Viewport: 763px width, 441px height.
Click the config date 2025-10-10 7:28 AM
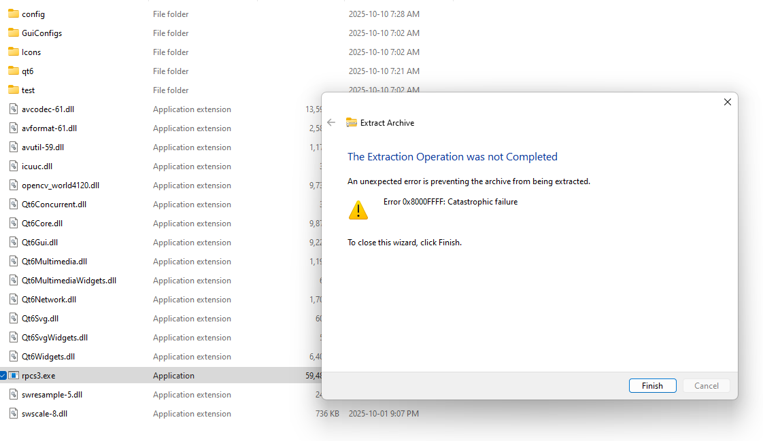point(384,14)
